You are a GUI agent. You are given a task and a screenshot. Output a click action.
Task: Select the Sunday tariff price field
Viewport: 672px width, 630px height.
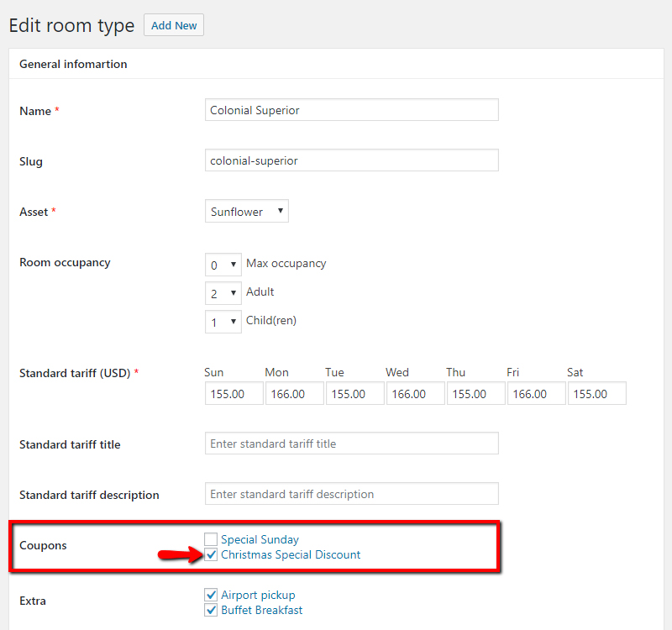point(234,392)
